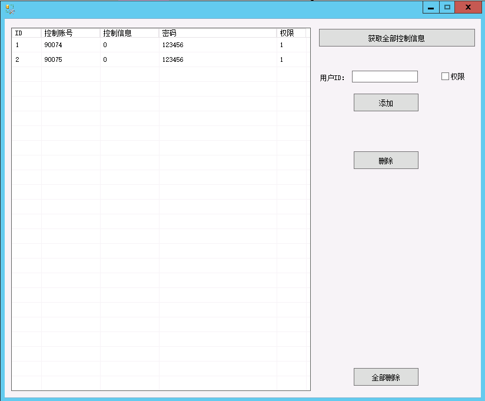Viewport: 485px width, 401px height.
Task: Click the 123456 password cell in row 1
Action: [172, 45]
